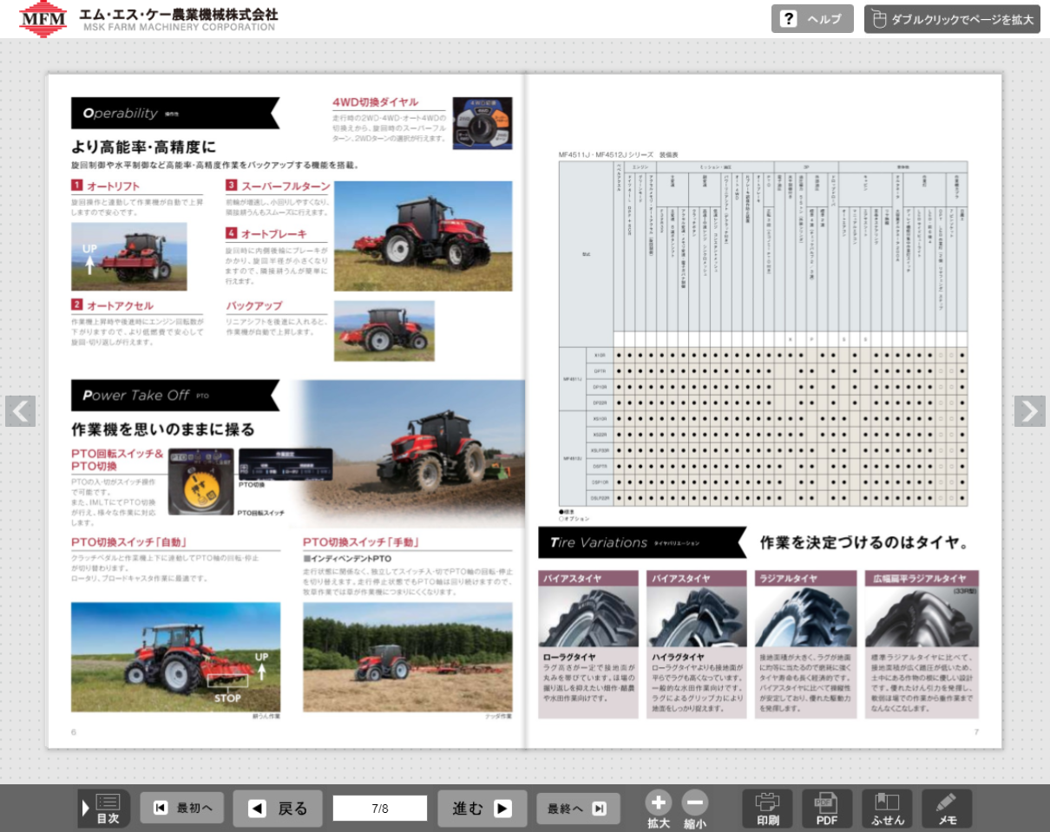Open the 目次 table of contents panel
Screen dimensions: 1050x832
[x=104, y=809]
